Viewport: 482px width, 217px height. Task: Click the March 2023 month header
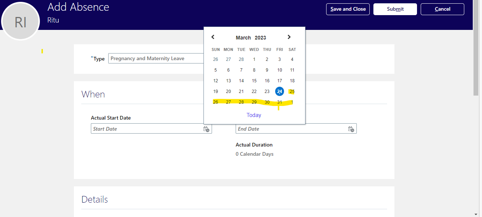point(251,37)
